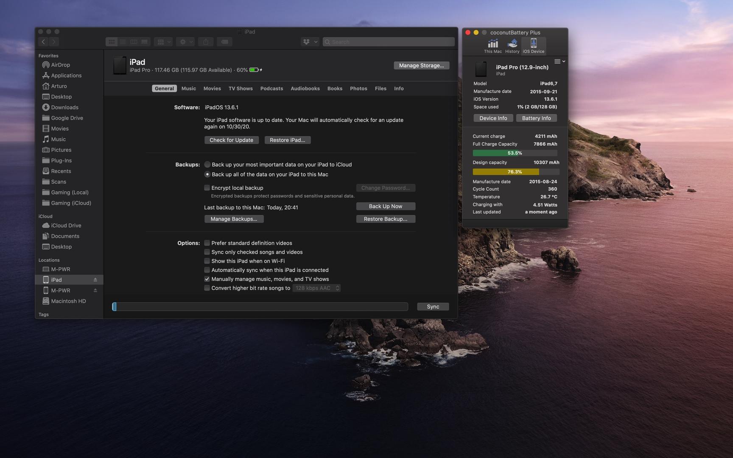Select Macintosh HD in Locations
733x458 pixels.
click(x=68, y=301)
